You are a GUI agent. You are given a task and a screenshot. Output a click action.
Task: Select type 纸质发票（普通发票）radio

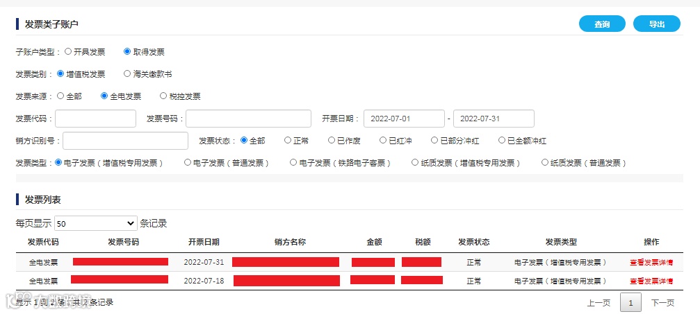545,163
